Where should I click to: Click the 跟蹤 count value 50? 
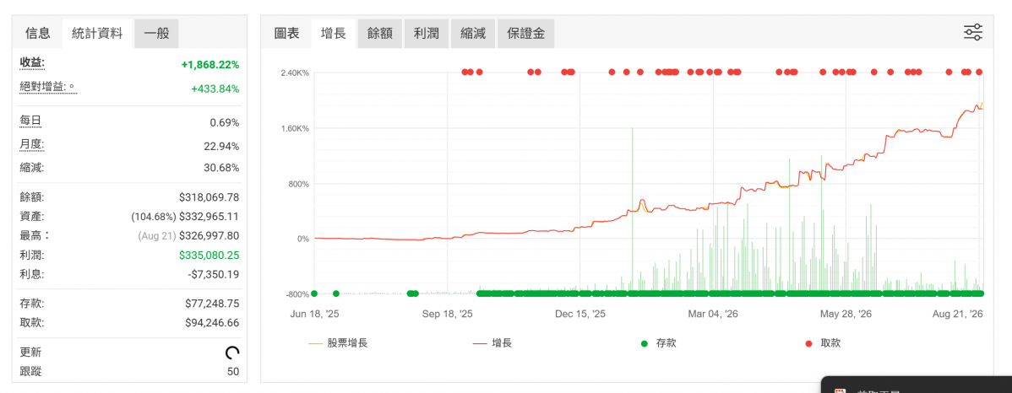click(x=233, y=372)
